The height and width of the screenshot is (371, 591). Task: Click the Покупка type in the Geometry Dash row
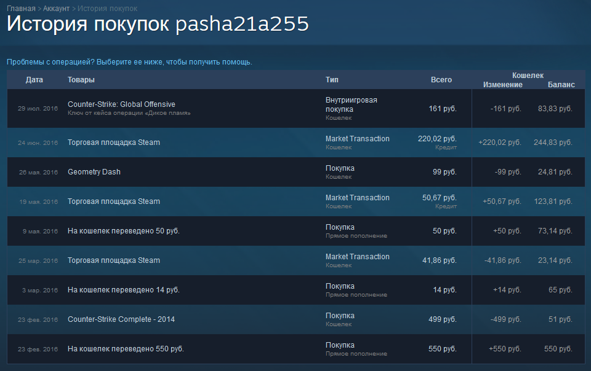click(x=340, y=168)
